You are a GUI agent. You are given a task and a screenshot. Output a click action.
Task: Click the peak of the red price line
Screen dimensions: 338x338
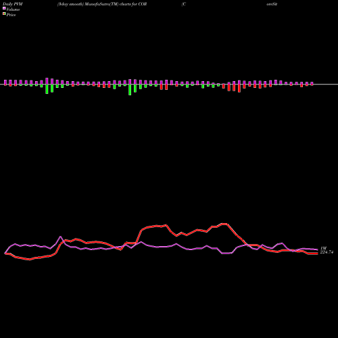[224, 224]
